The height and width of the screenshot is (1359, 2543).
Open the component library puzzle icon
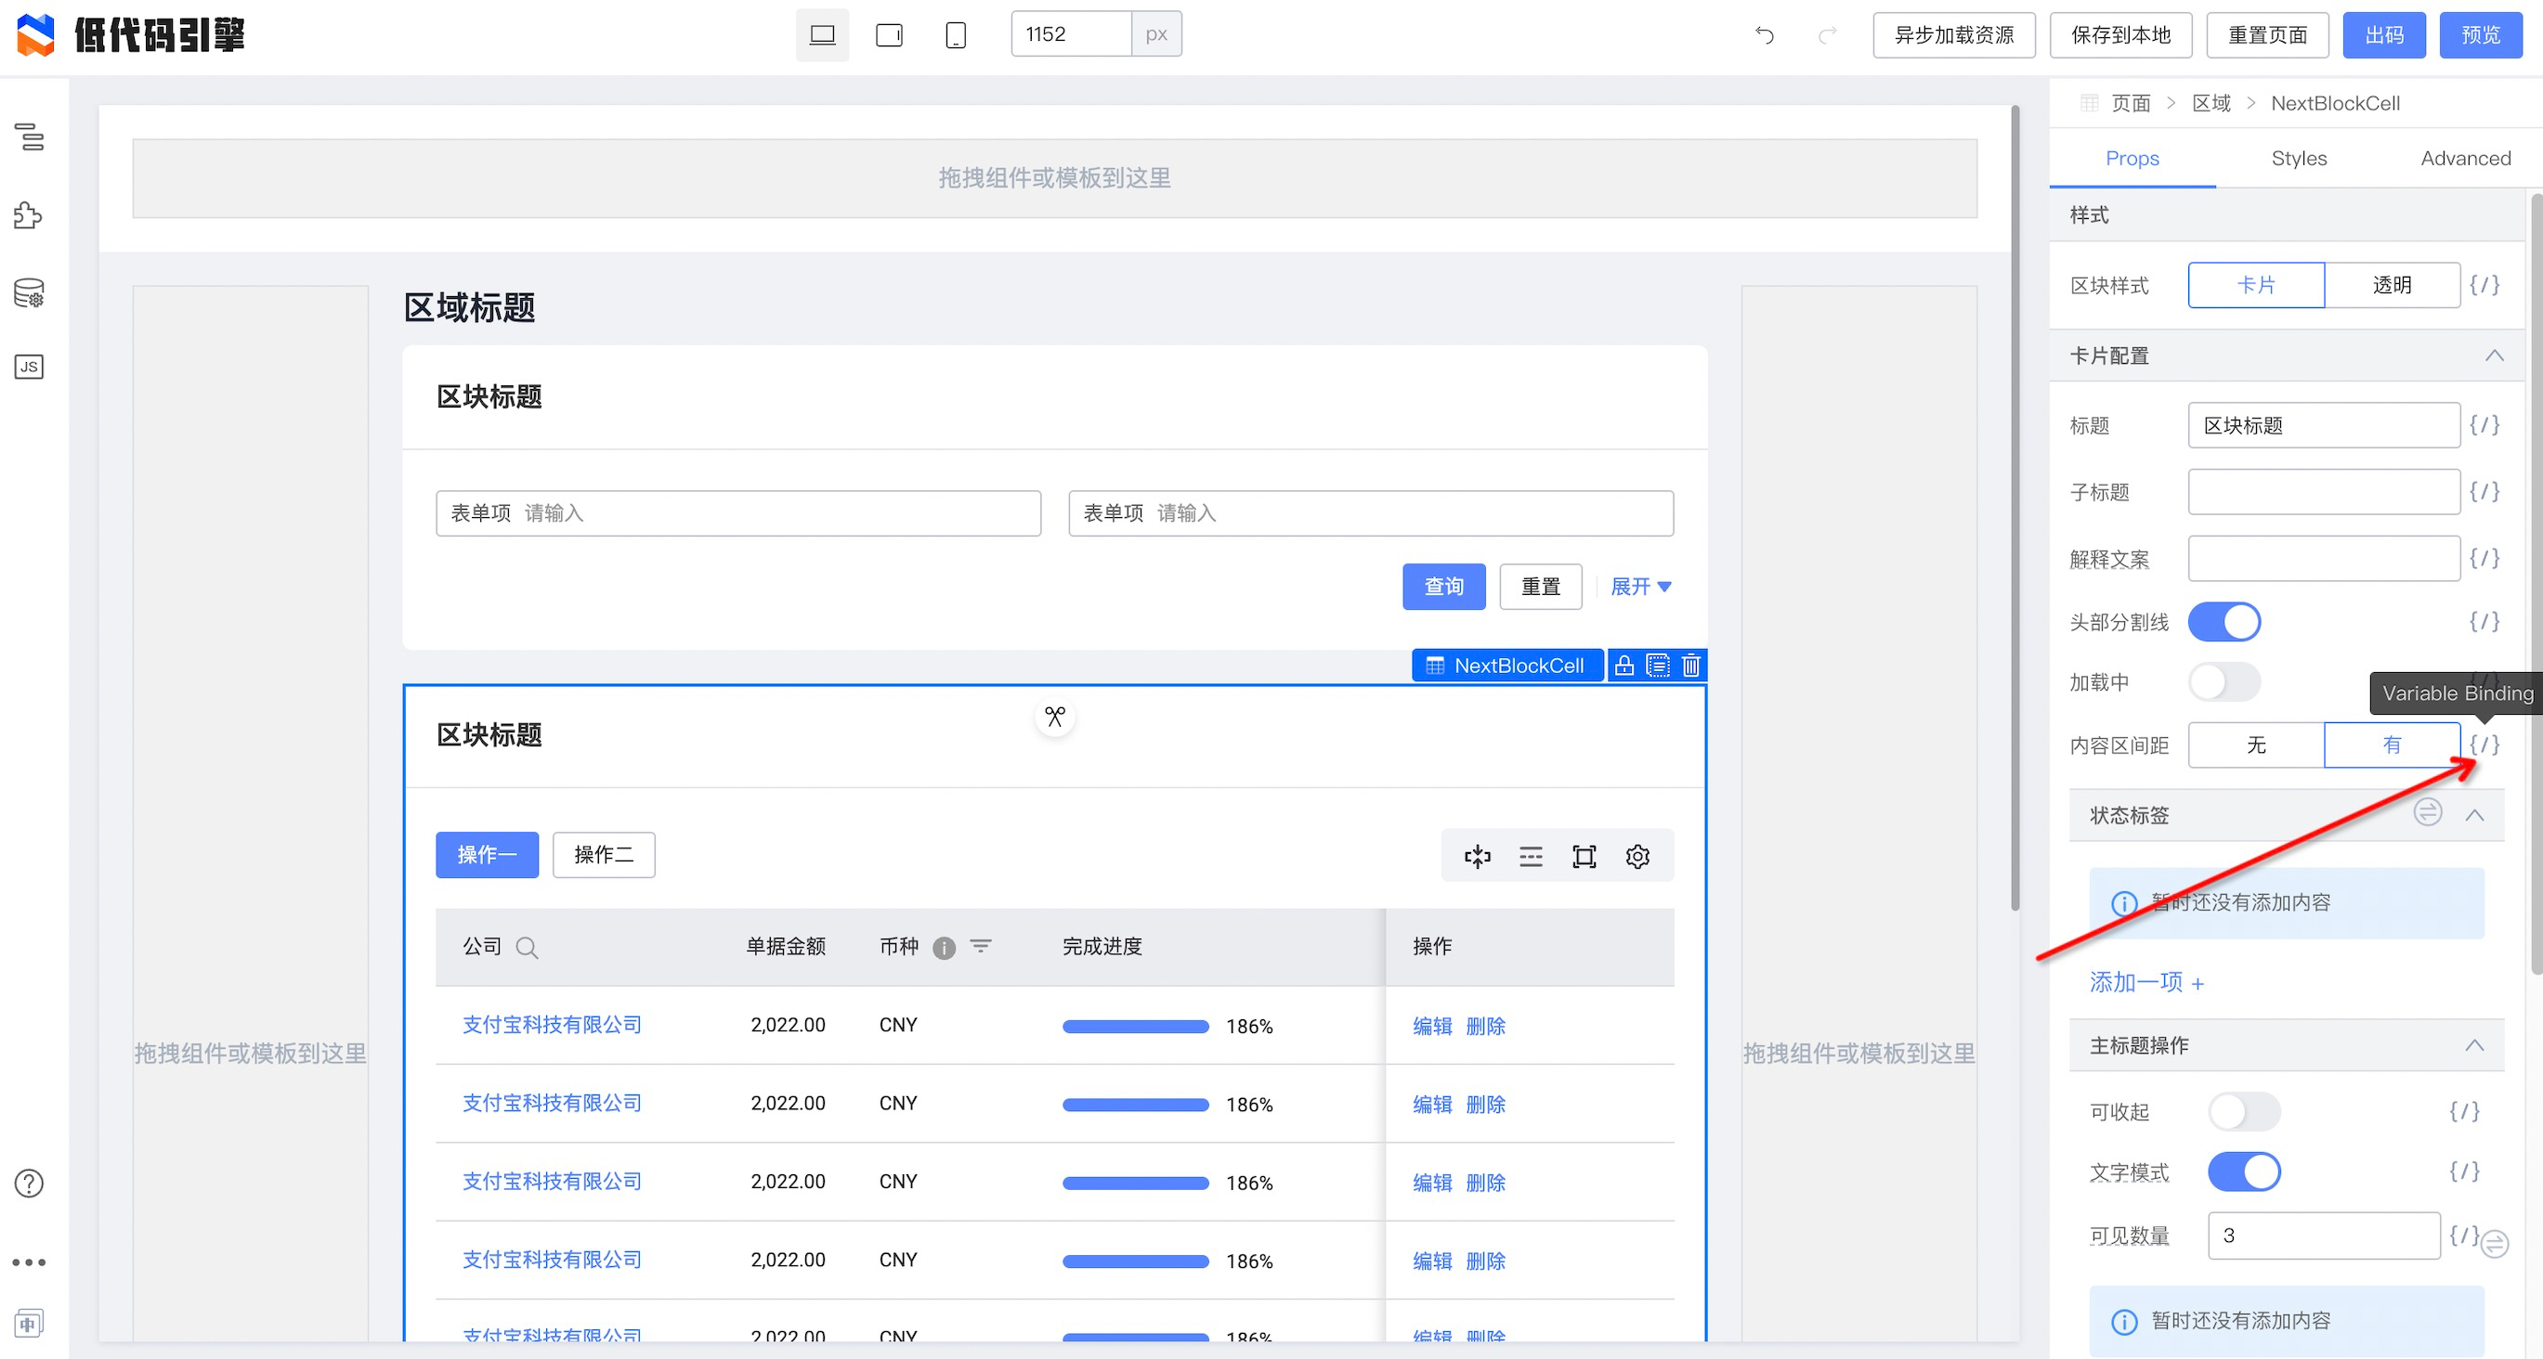pyautogui.click(x=30, y=215)
